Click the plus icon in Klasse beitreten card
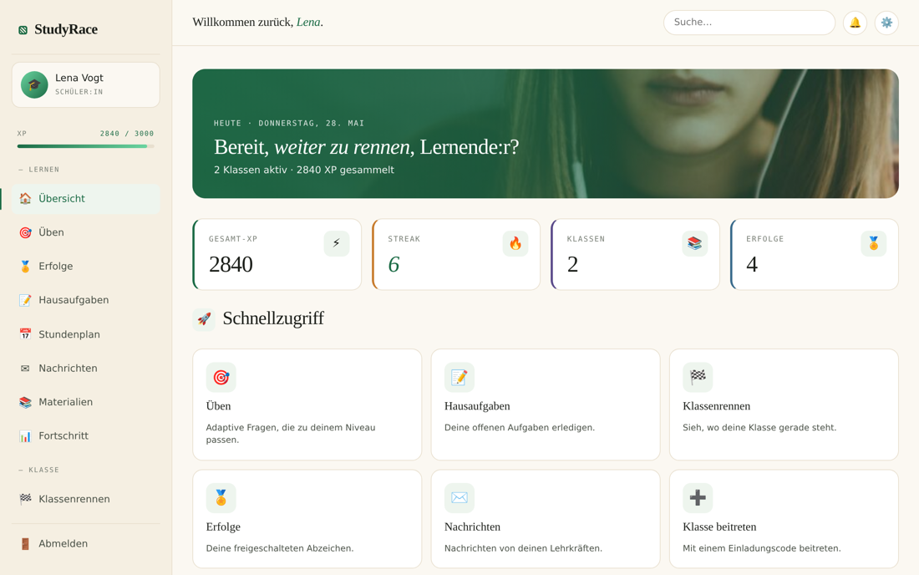The height and width of the screenshot is (575, 919). [698, 497]
